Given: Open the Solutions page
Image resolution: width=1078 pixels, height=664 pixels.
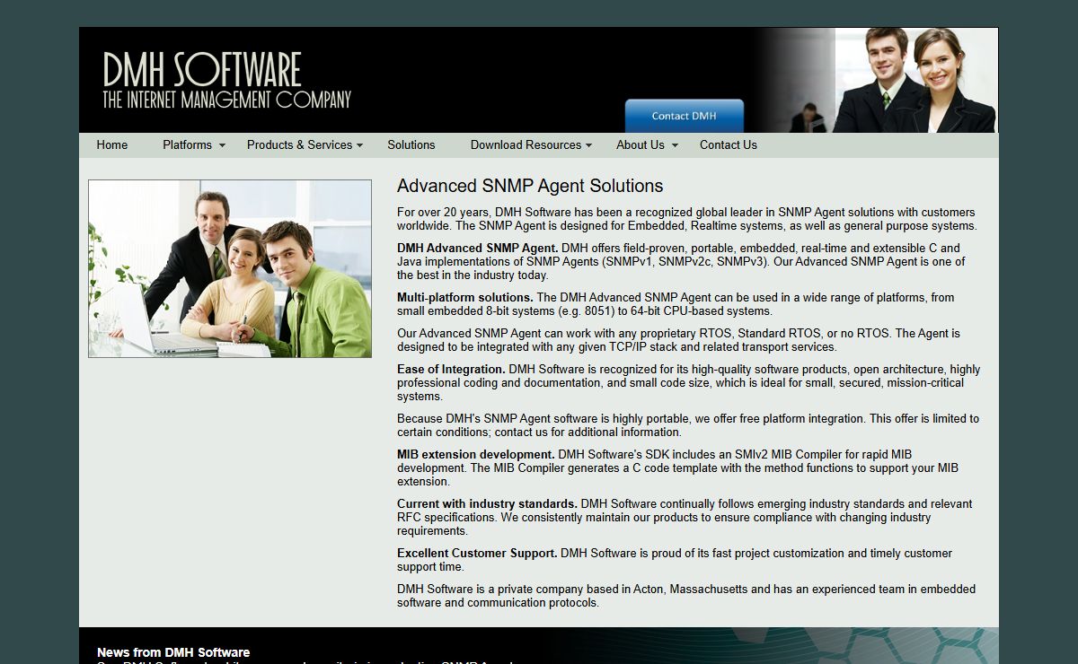Looking at the screenshot, I should point(411,145).
